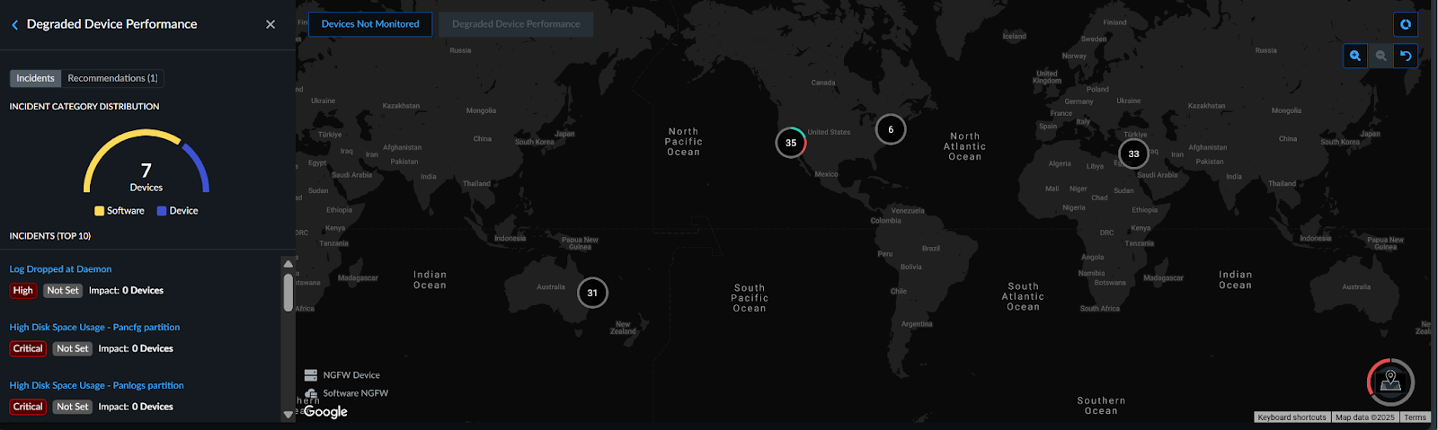Switch to the Incidents tab
1438x430 pixels.
35,78
